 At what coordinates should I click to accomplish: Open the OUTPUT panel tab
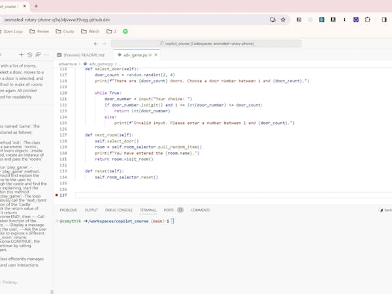click(x=91, y=210)
